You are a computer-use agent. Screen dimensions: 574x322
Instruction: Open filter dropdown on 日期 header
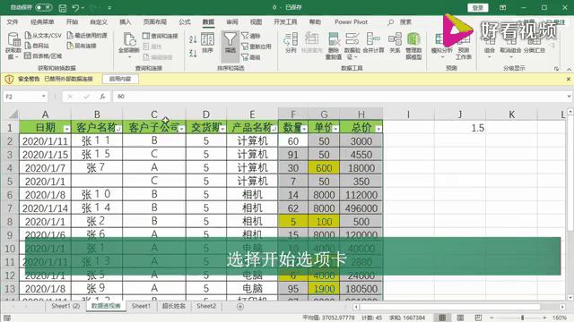coord(66,129)
